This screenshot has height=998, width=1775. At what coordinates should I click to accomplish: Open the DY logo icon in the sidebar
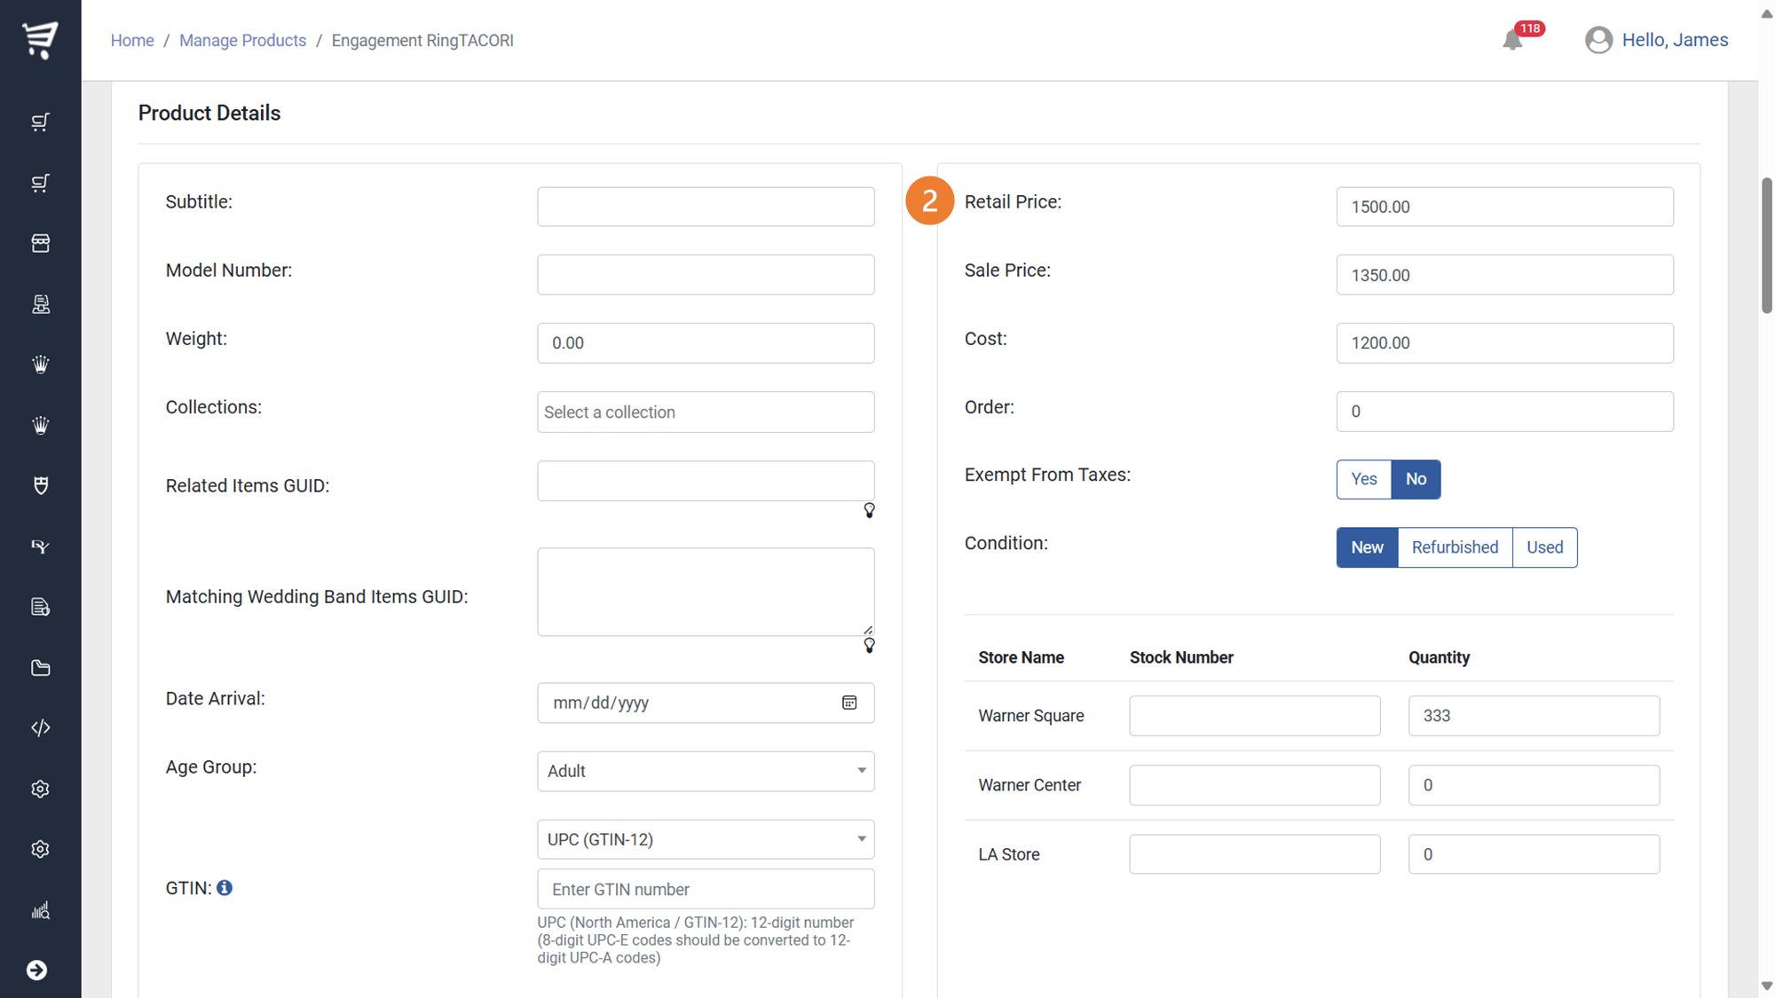point(40,546)
